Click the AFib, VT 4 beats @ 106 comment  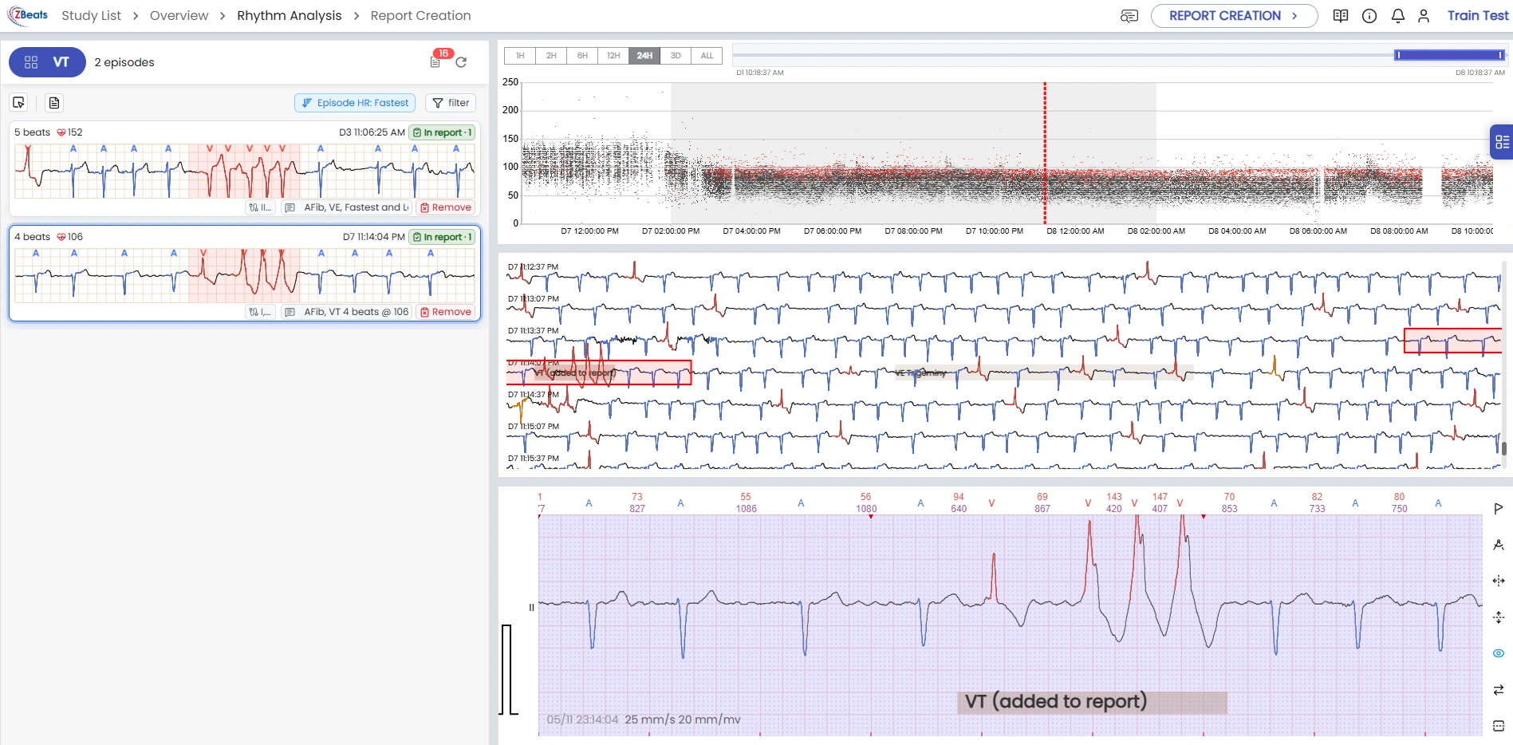click(x=356, y=312)
